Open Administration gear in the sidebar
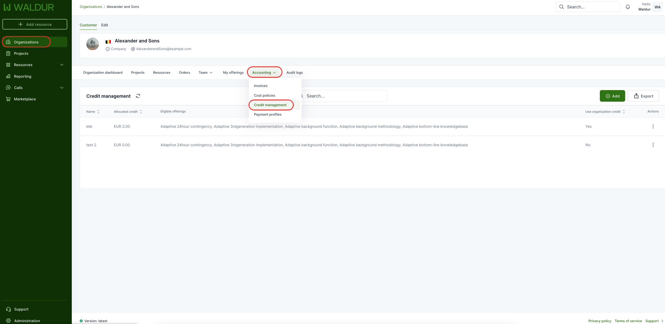The height and width of the screenshot is (324, 665). pos(8,321)
